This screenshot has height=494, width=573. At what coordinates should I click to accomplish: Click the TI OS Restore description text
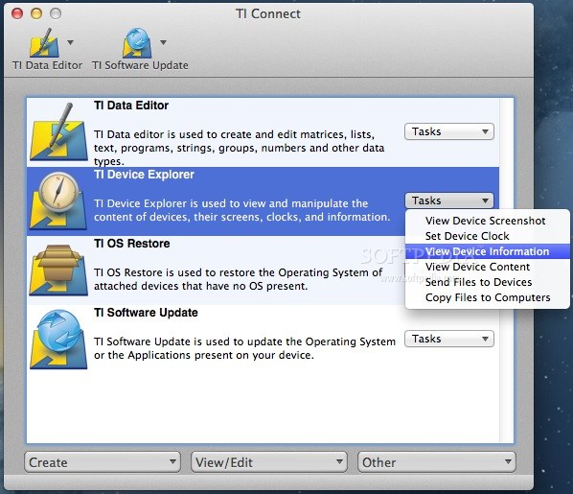[x=239, y=279]
